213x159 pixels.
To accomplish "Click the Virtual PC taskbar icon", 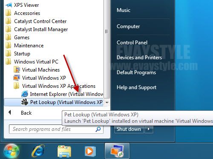I will [117, 151].
